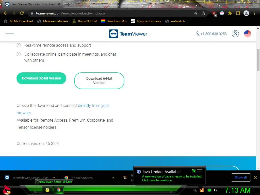Open the Malware Database bookmark
Screen dimensions: 260x195
(x=53, y=21)
